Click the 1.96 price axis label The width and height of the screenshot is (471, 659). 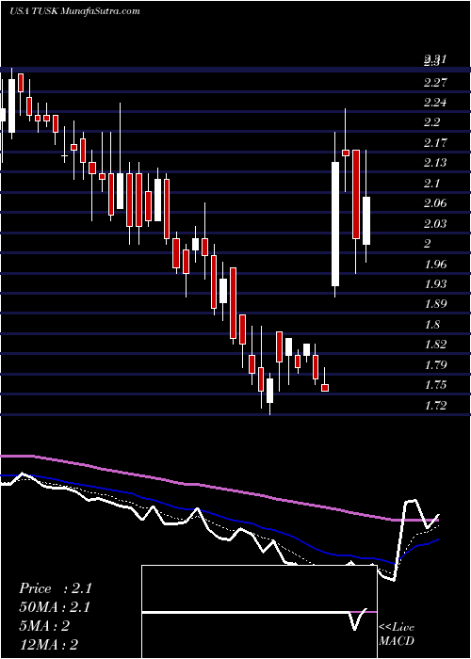click(435, 265)
